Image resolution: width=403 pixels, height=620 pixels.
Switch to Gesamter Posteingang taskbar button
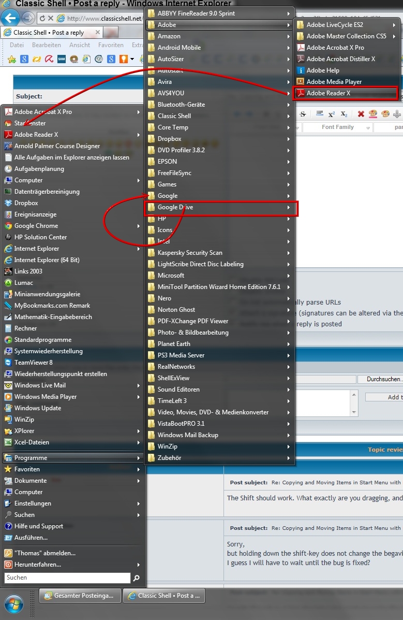[80, 596]
